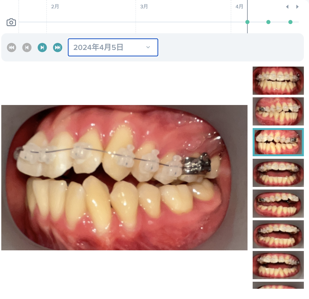Select the middle green timeline dot

(268, 22)
